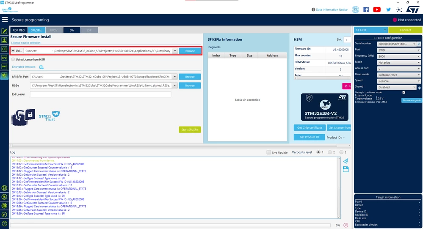Expand the license file path dropdown
The height and width of the screenshot is (229, 423).
pyautogui.click(x=175, y=51)
